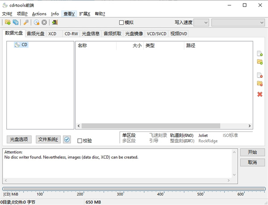
Task: Toggle the 引导 boot option
Action: [154, 141]
